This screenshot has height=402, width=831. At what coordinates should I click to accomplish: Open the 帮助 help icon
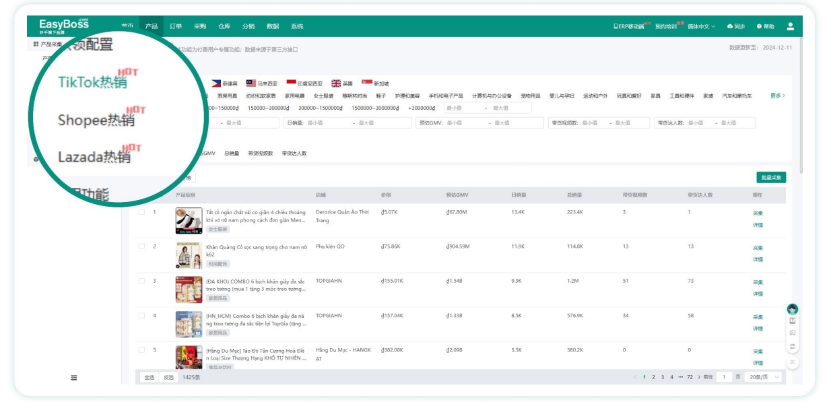759,26
